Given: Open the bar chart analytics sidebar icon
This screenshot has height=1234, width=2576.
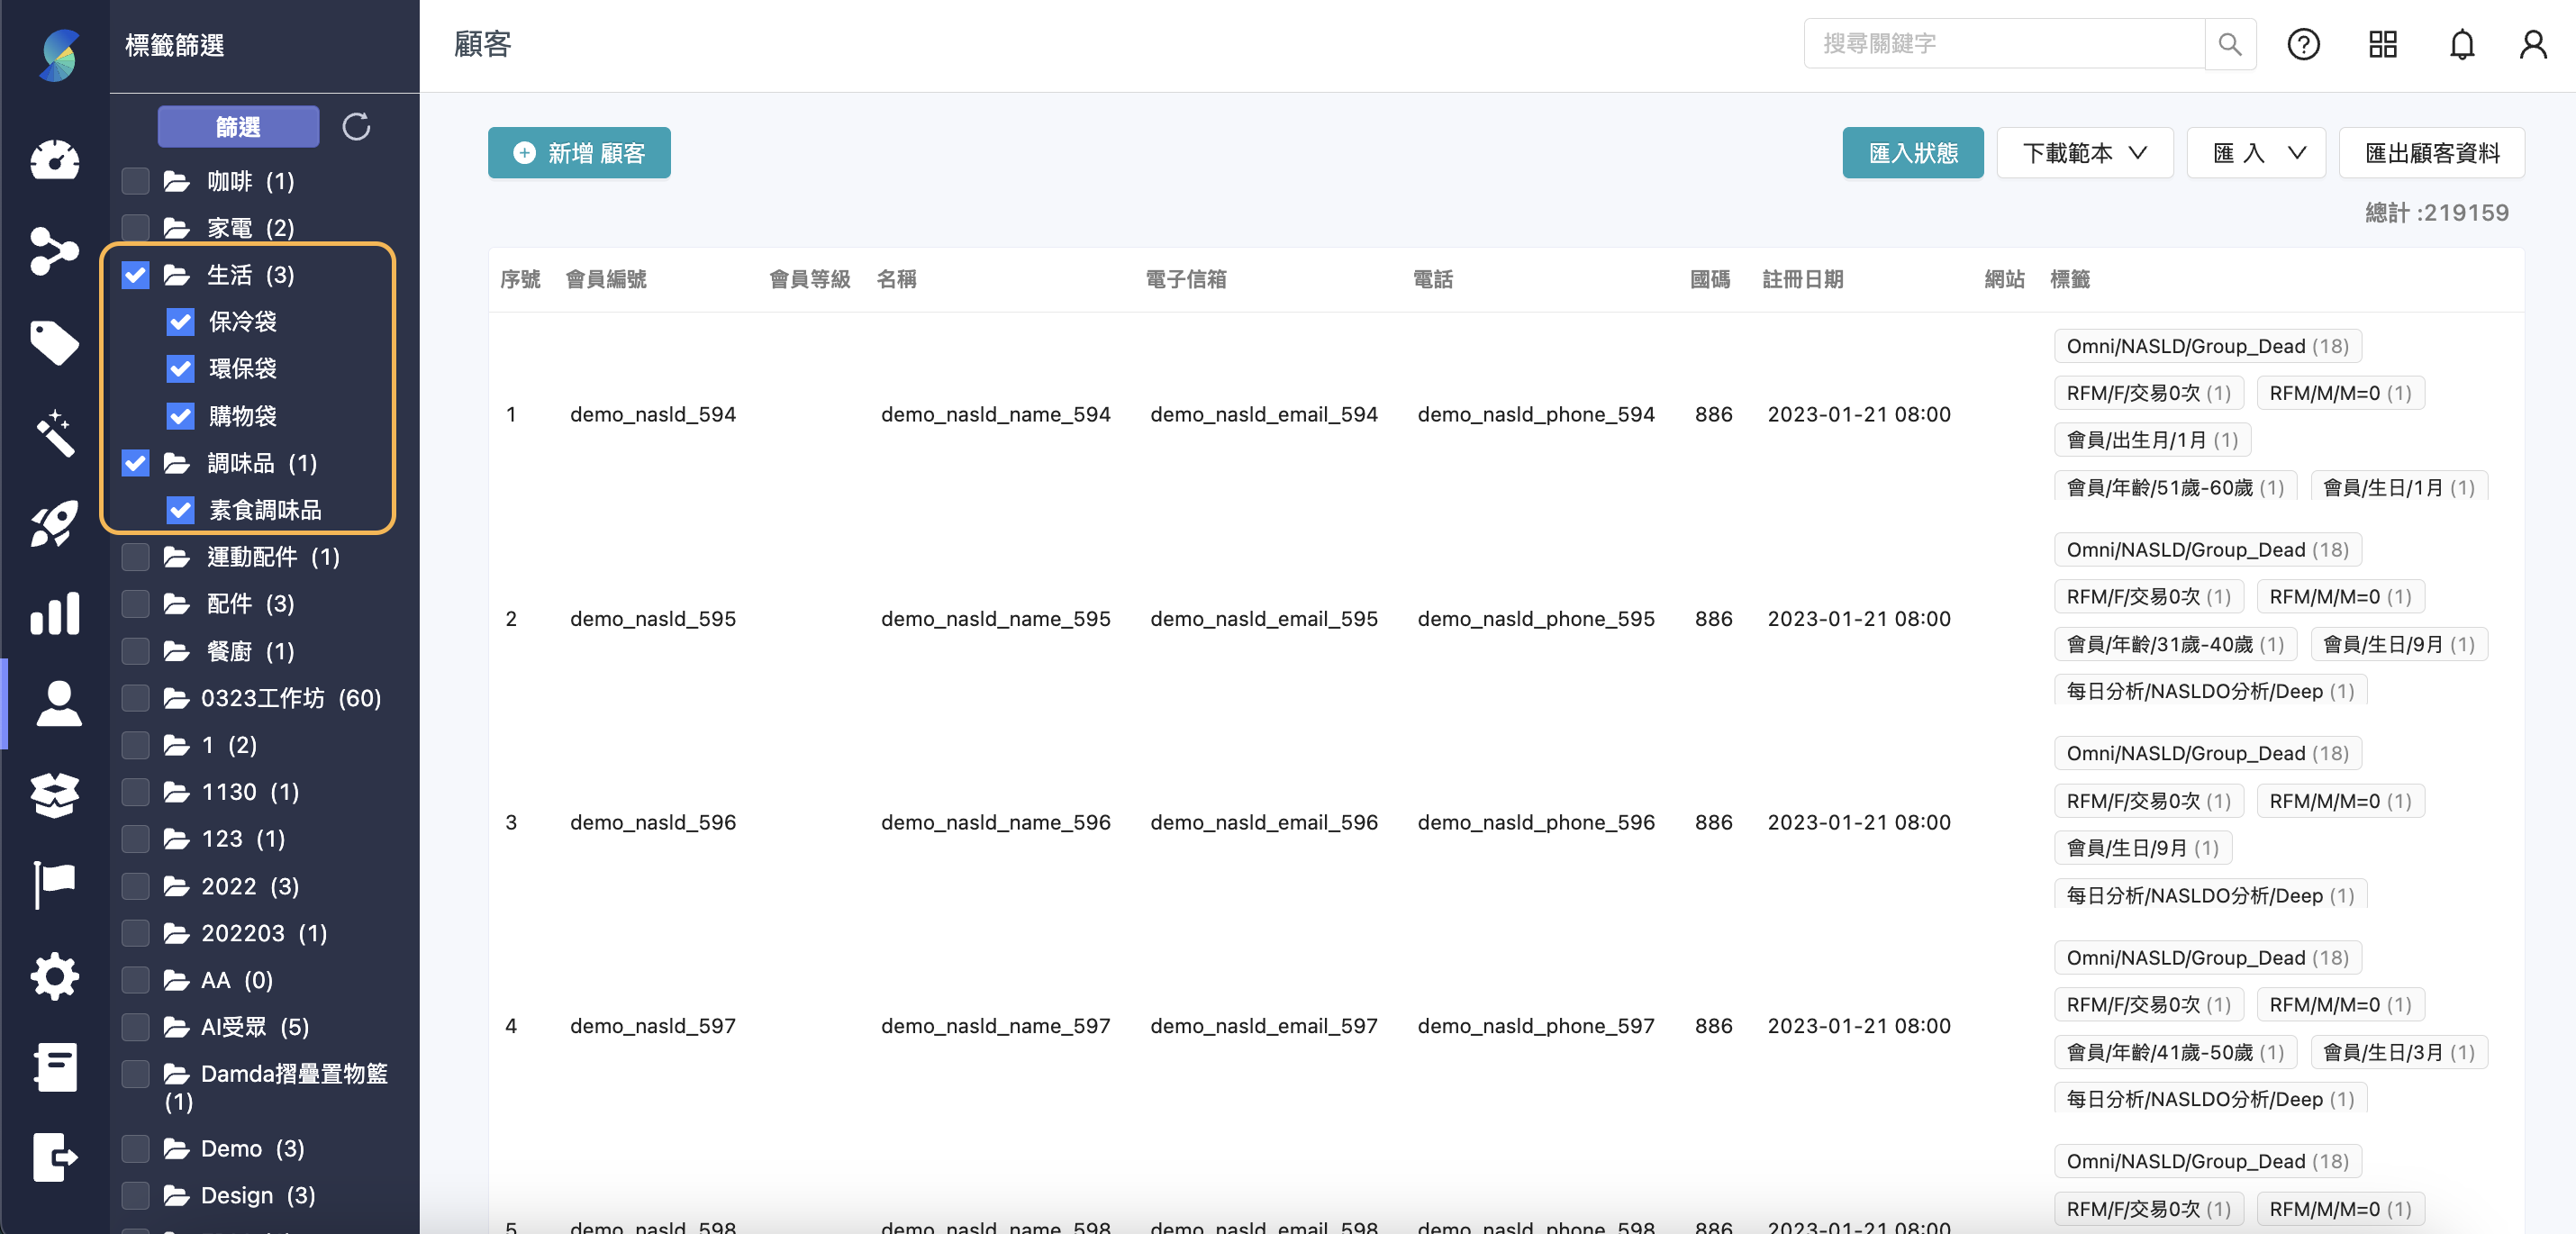Looking at the screenshot, I should [x=54, y=613].
